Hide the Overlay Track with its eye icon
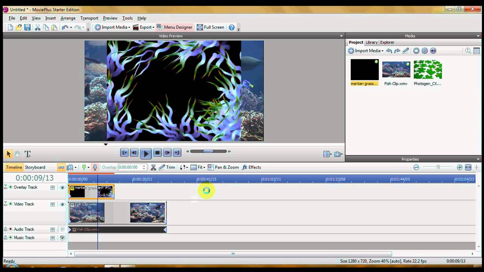This screenshot has width=484, height=272. click(62, 187)
